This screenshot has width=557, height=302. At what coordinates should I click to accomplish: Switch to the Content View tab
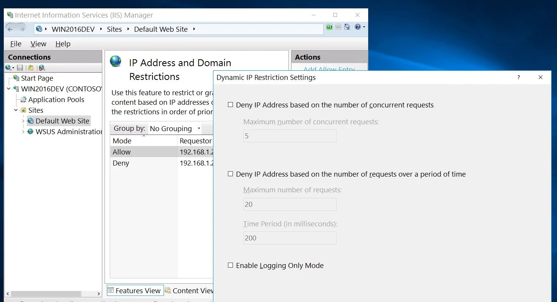[190, 291]
